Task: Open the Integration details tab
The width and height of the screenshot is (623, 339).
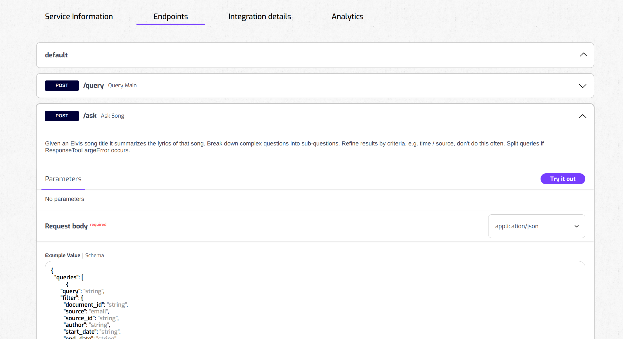Action: click(259, 17)
